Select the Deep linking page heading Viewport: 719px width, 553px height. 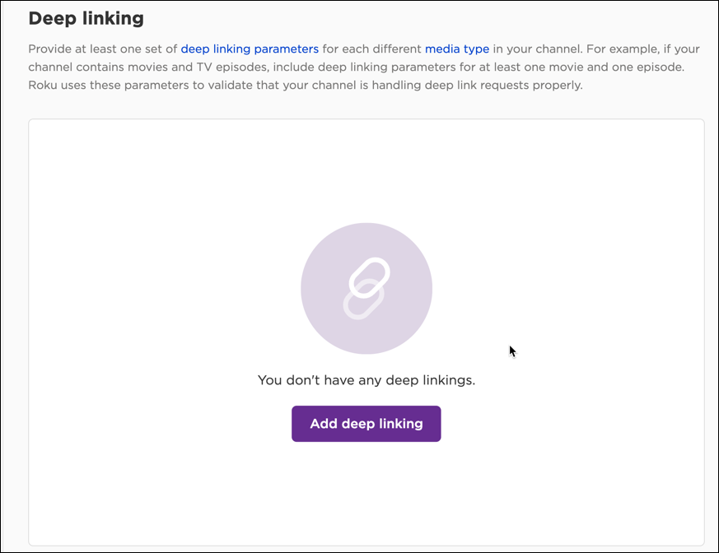pos(86,18)
